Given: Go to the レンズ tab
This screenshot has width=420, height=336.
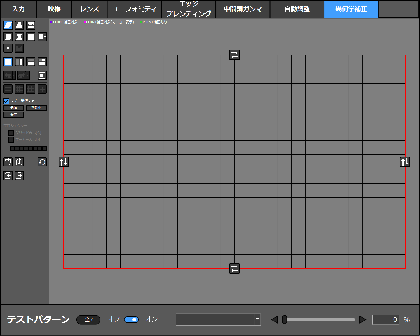Looking at the screenshot, I should (90, 9).
